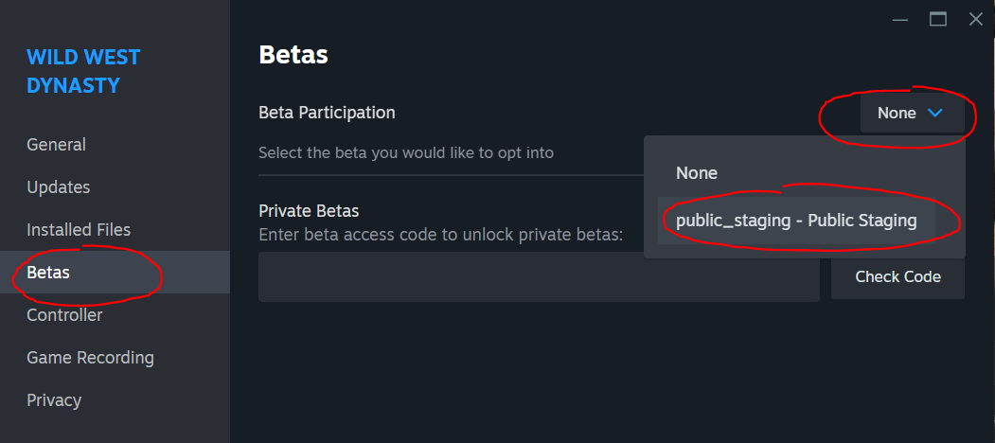Image resolution: width=995 pixels, height=443 pixels.
Task: Navigate to the Privacy section
Action: coord(54,400)
